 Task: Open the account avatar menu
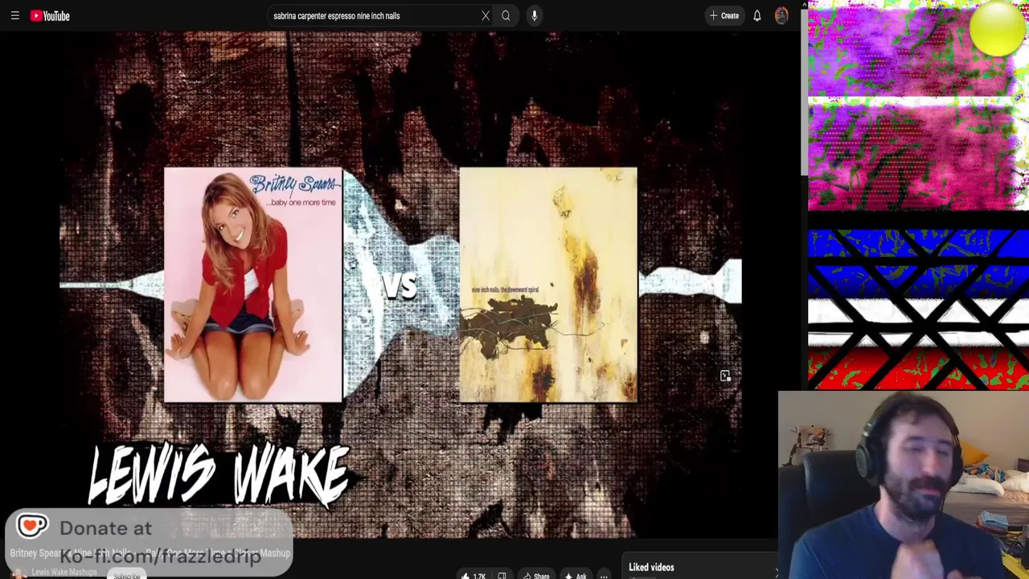[x=781, y=15]
